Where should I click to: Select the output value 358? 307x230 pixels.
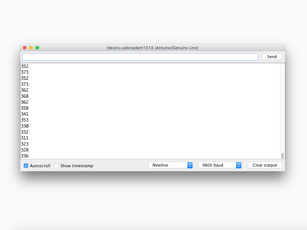(25, 108)
